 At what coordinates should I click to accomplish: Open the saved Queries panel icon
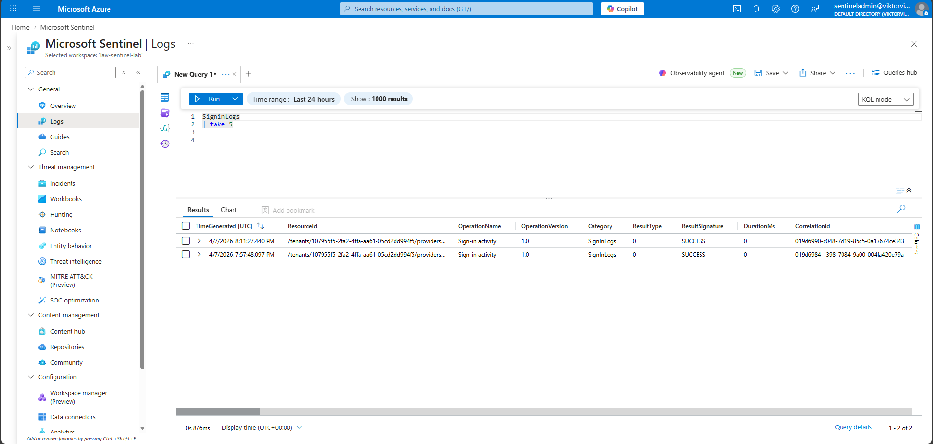165,113
